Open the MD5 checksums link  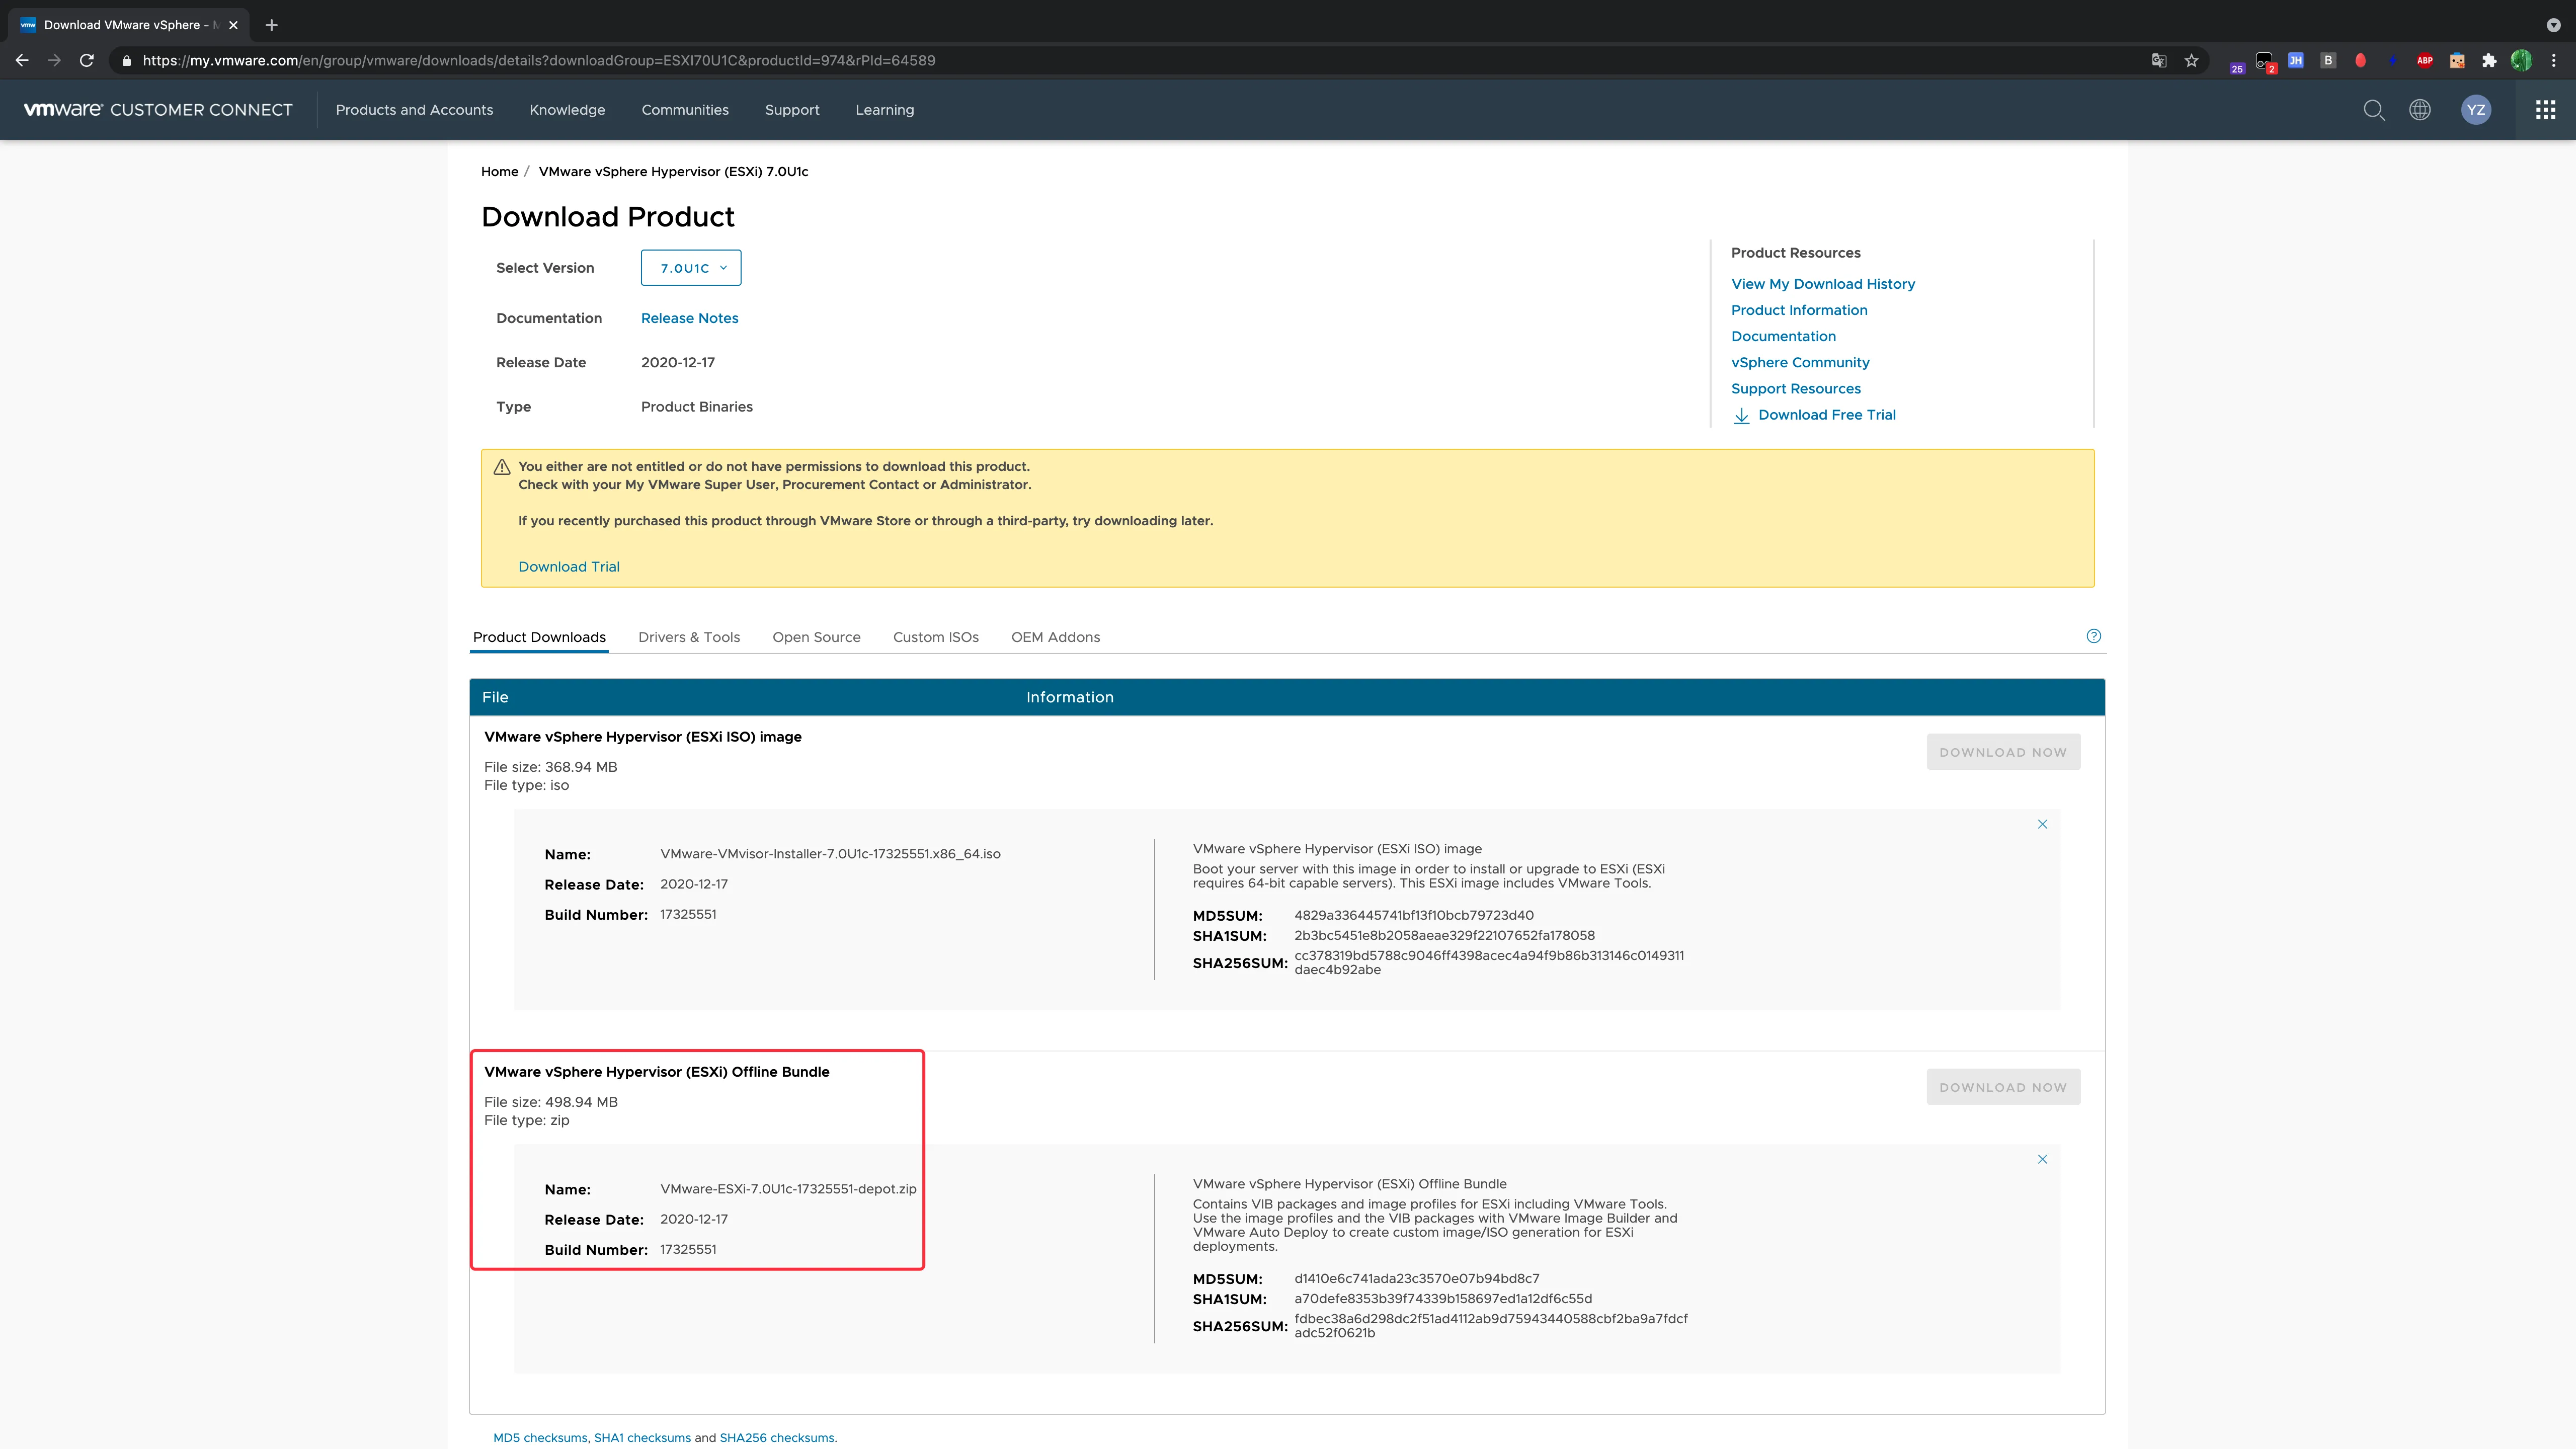[540, 1438]
